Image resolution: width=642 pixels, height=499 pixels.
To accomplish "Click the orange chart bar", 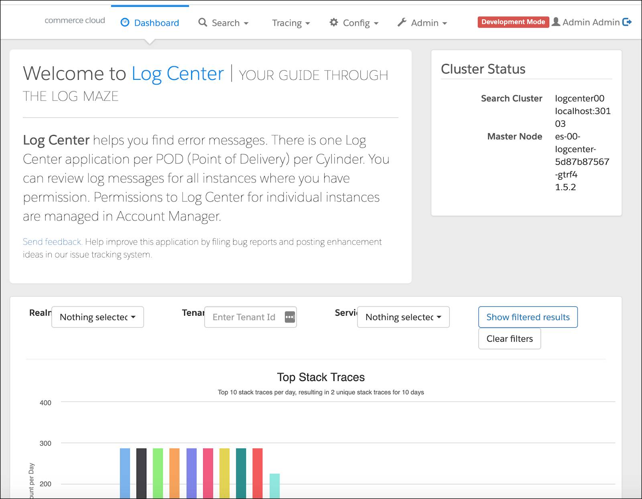I will (174, 473).
